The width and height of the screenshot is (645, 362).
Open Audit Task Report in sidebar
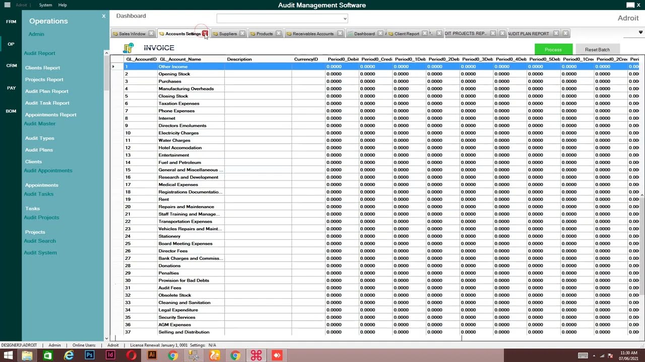[47, 103]
